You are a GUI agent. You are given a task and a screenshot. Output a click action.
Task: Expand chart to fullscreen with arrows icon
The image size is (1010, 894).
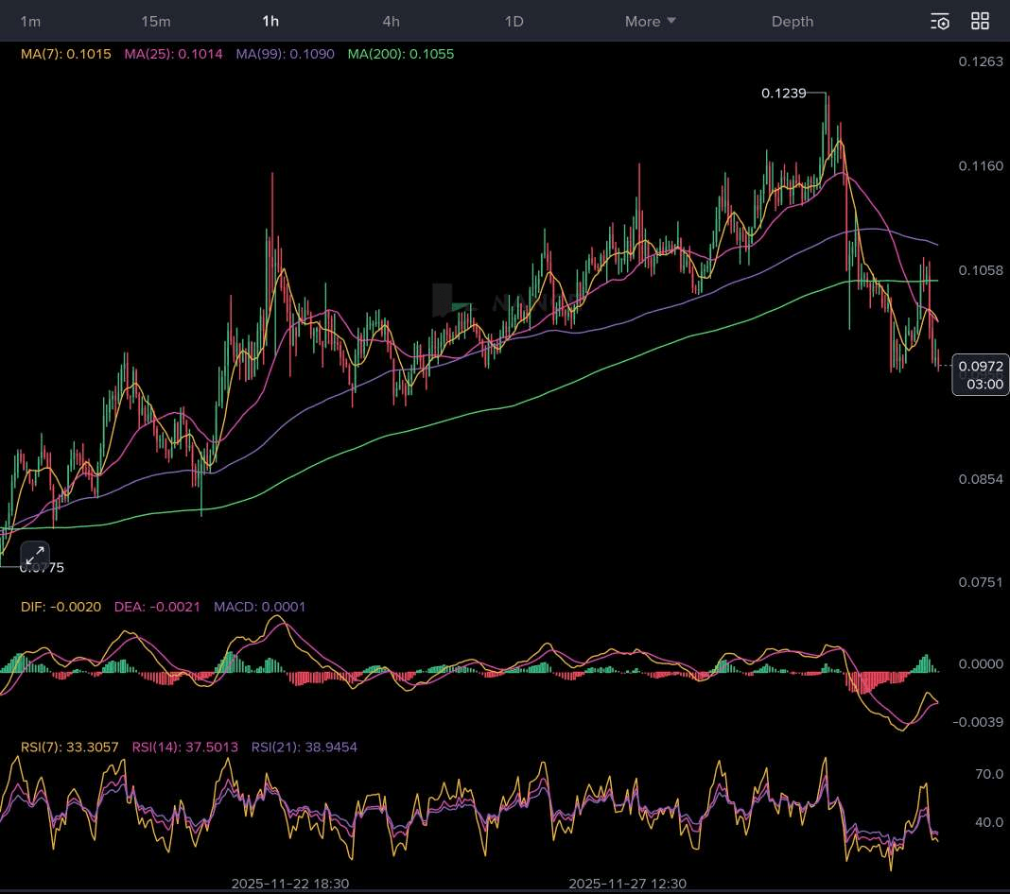coord(34,556)
